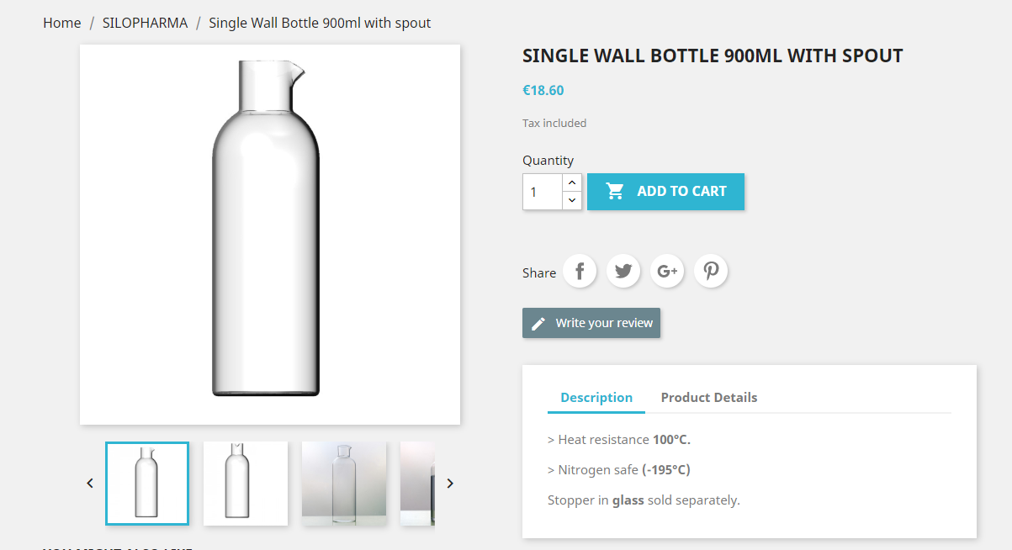Add the bottle to cart
The height and width of the screenshot is (550, 1012).
click(665, 192)
